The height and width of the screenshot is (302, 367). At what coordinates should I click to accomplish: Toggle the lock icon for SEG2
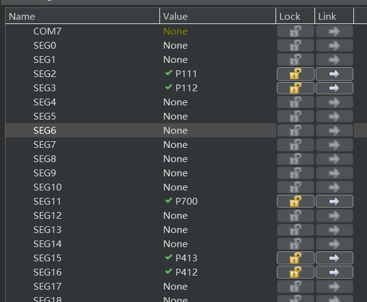[295, 74]
